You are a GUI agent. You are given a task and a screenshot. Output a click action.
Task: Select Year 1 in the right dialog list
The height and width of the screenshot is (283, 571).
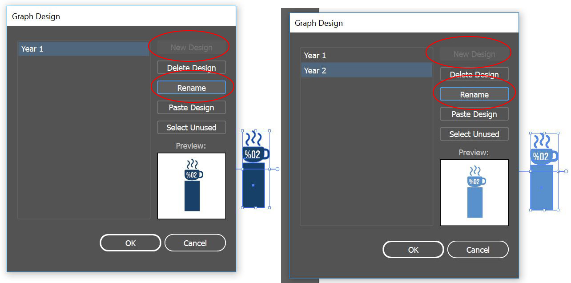[366, 56]
